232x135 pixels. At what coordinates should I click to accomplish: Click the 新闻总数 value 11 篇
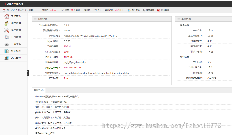click(x=210, y=73)
